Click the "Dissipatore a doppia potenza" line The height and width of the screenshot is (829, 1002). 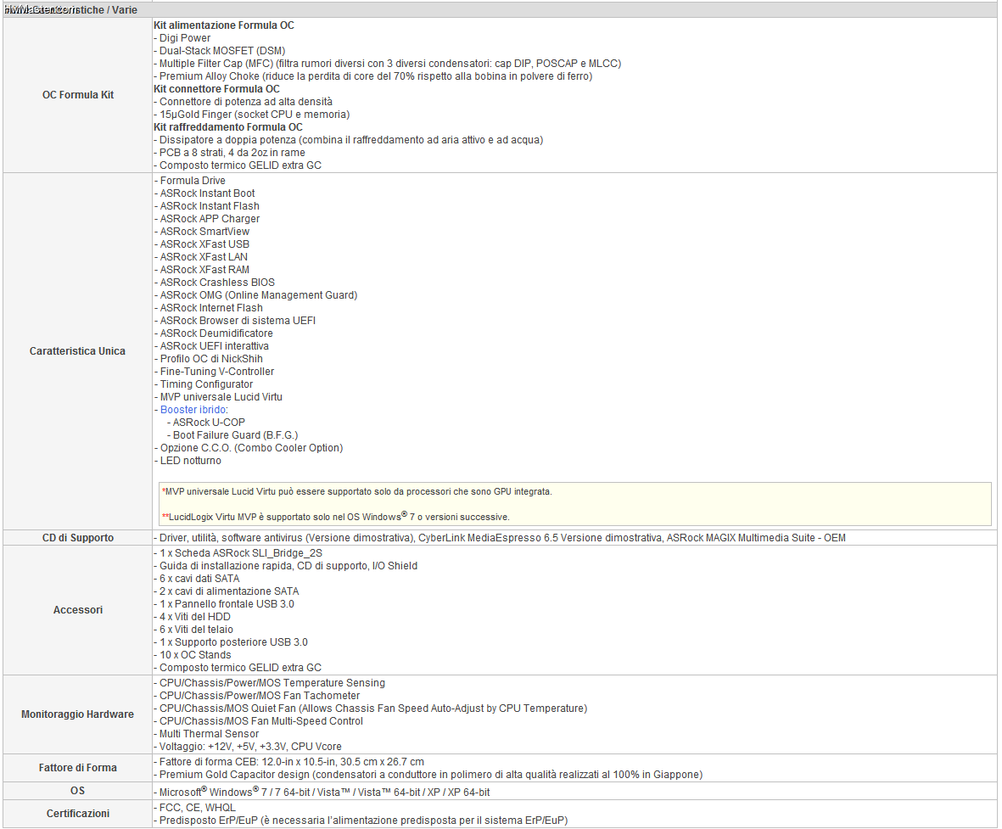[348, 141]
